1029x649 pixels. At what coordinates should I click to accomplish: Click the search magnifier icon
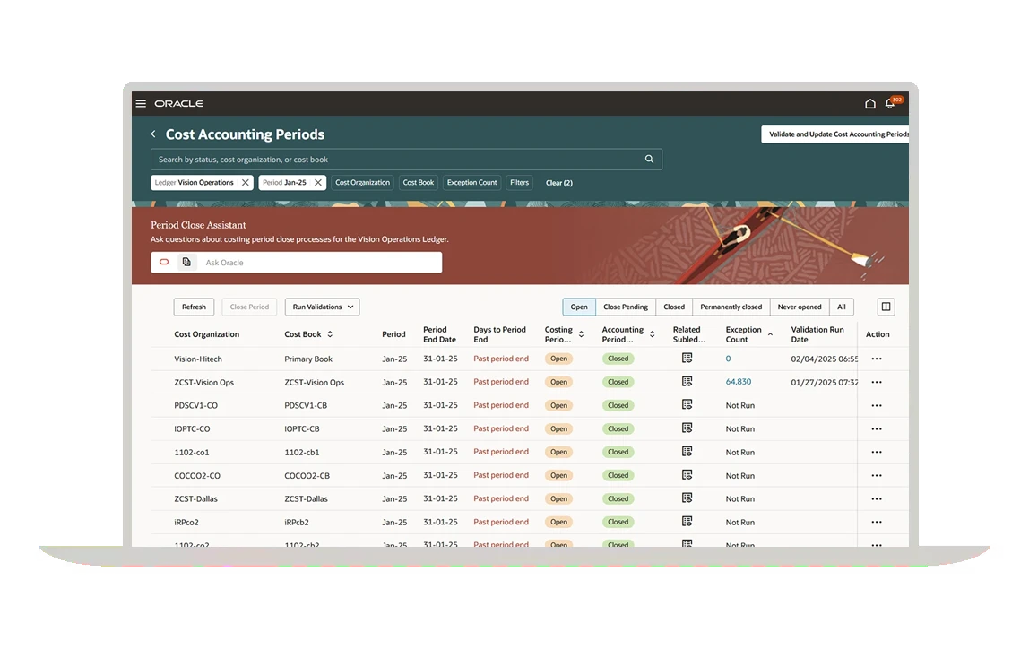[649, 159]
